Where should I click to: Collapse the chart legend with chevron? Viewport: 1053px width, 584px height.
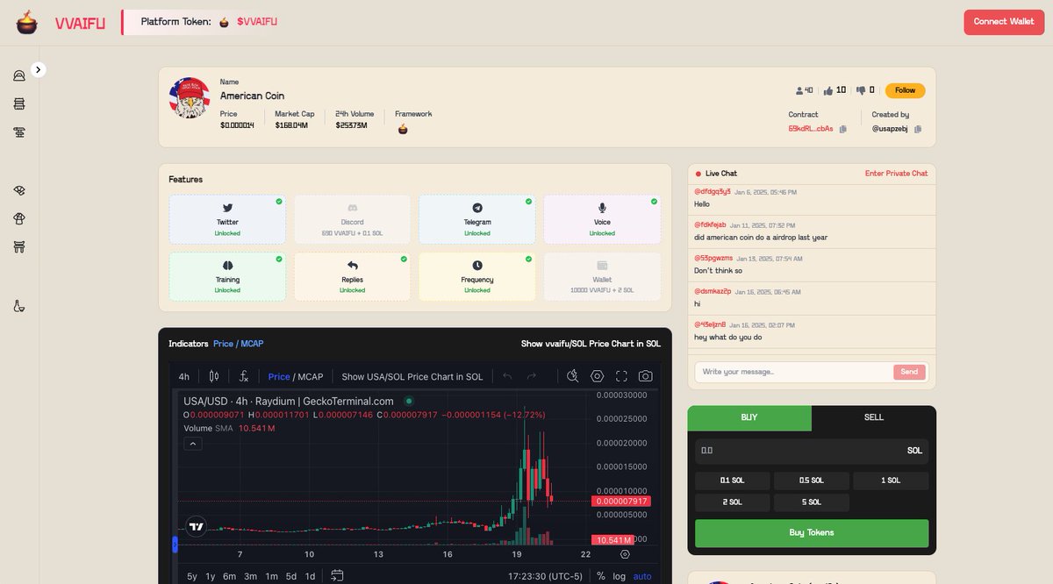pyautogui.click(x=194, y=444)
